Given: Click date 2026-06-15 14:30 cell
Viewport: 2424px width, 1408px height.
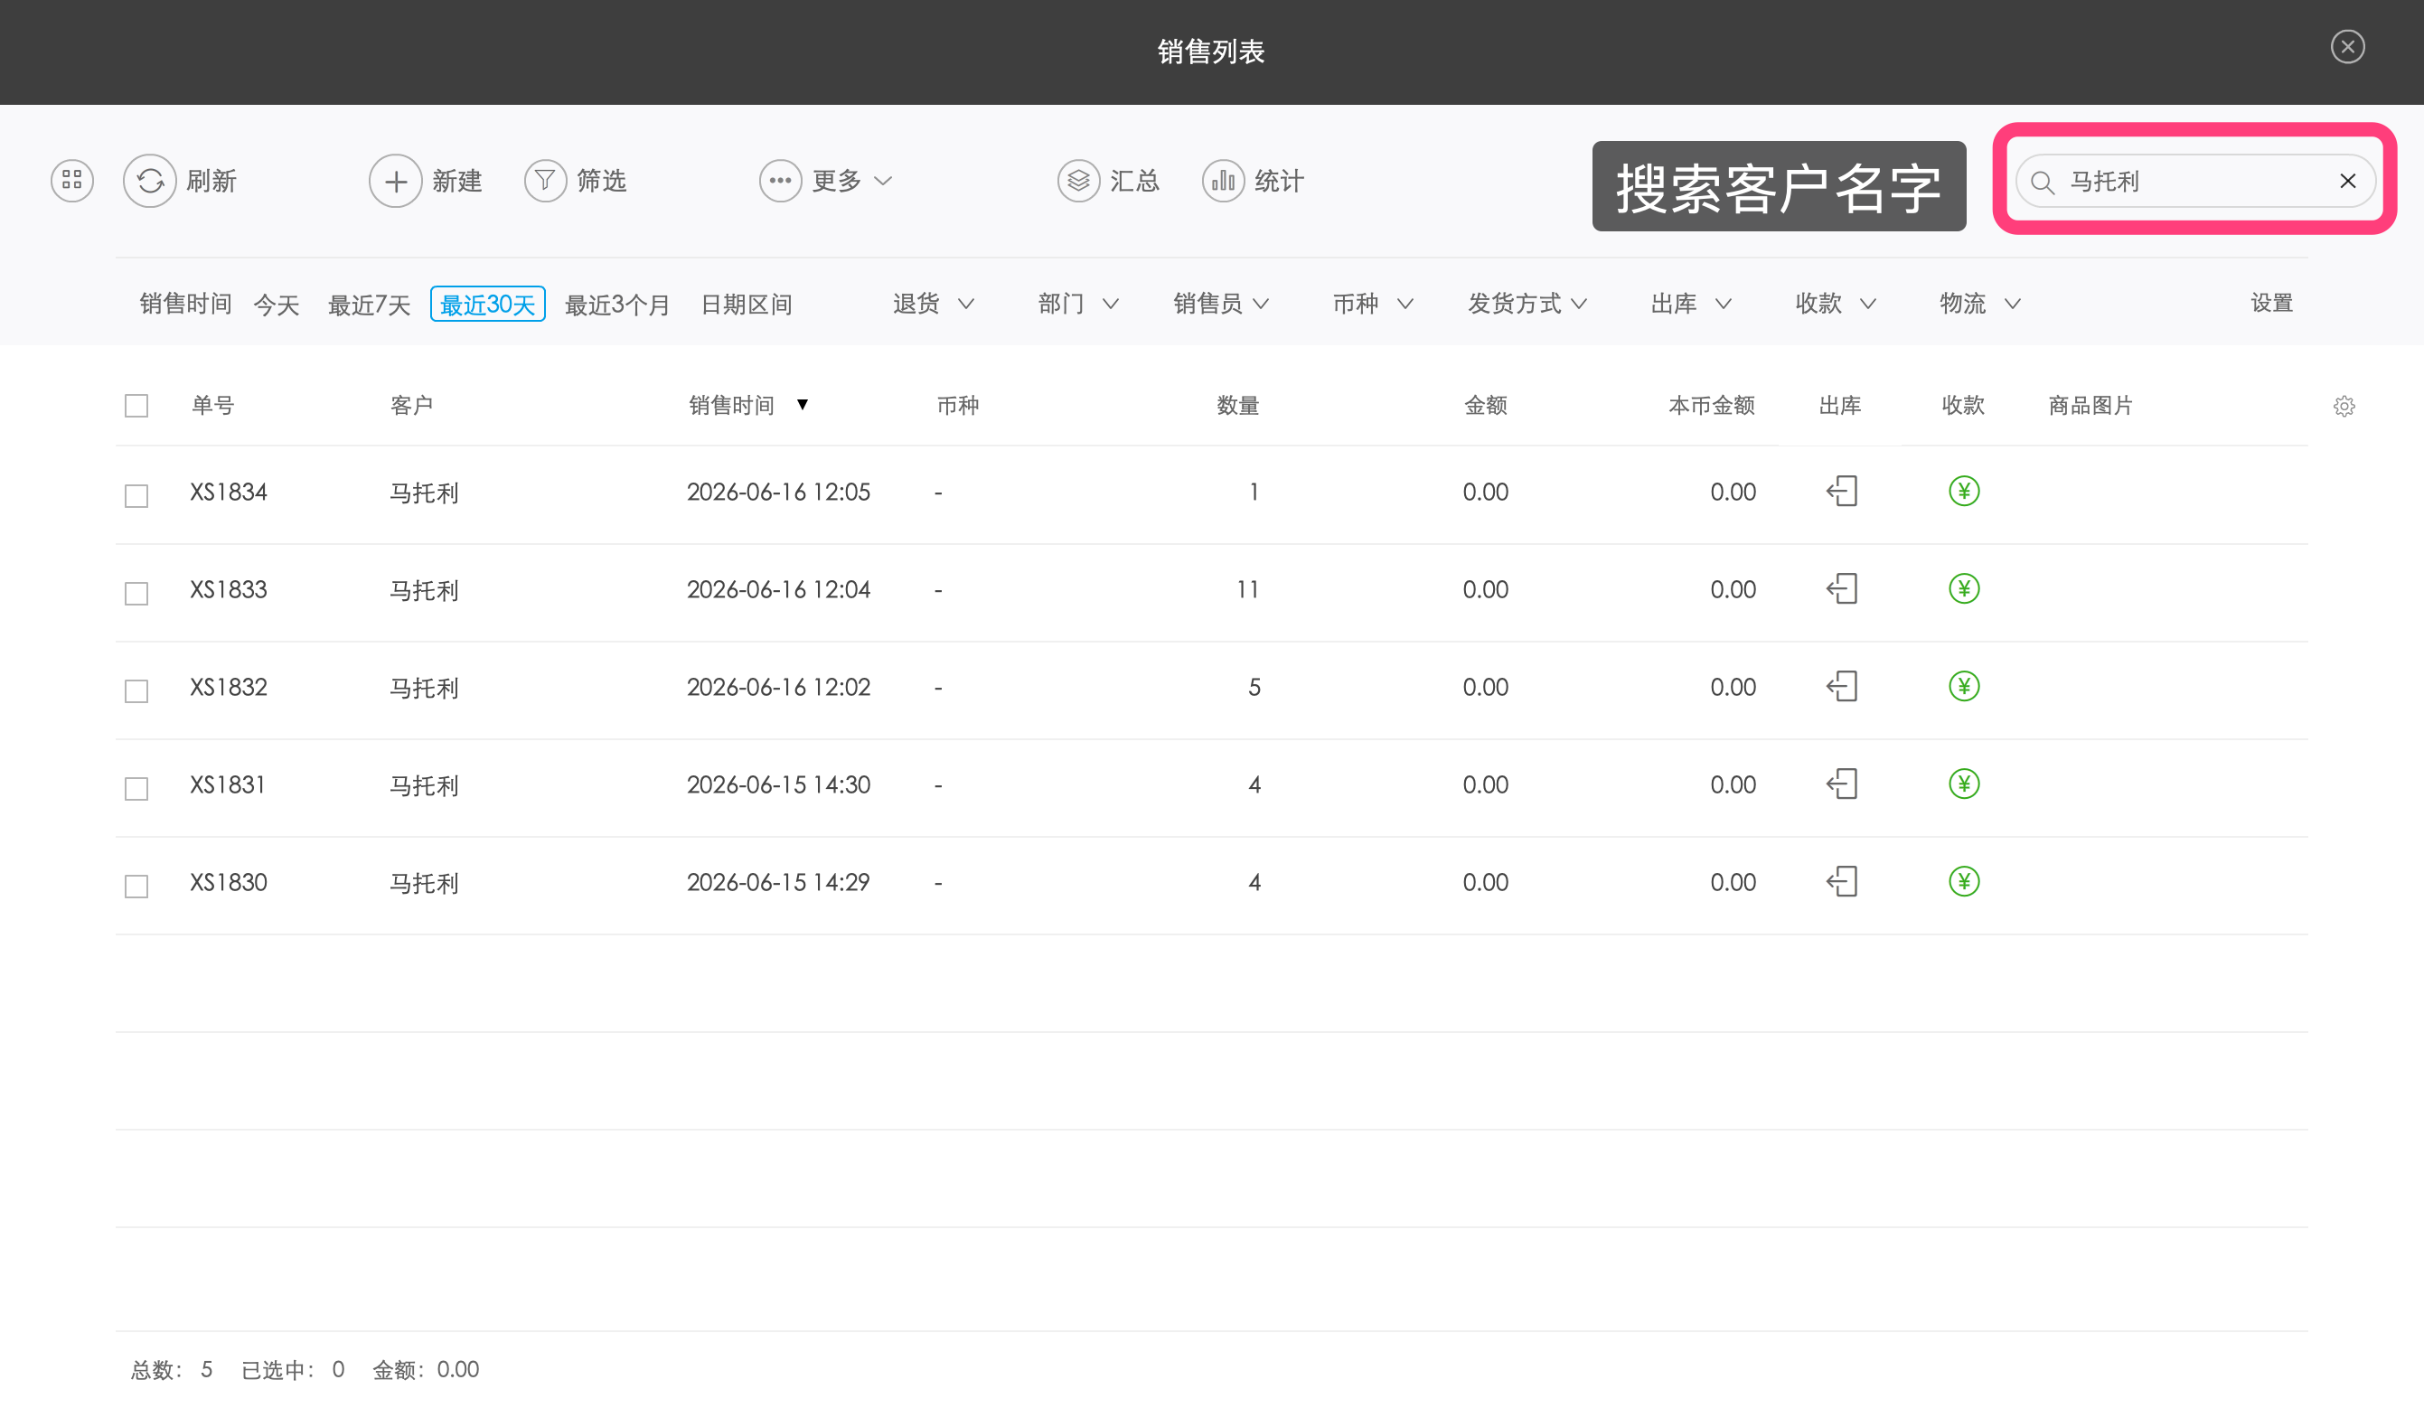Looking at the screenshot, I should 778,784.
